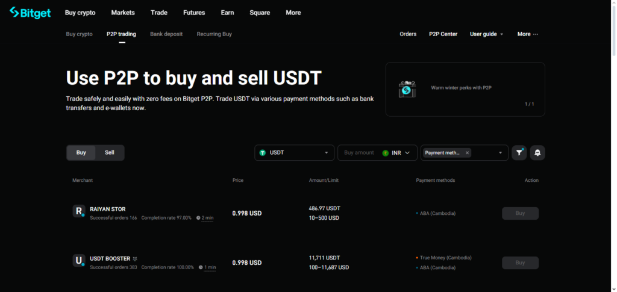Open the notification bell icon button
The height and width of the screenshot is (292, 617).
coord(537,152)
